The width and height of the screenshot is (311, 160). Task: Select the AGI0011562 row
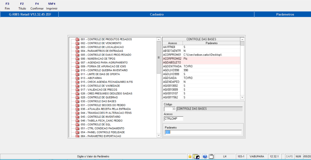click(201, 97)
